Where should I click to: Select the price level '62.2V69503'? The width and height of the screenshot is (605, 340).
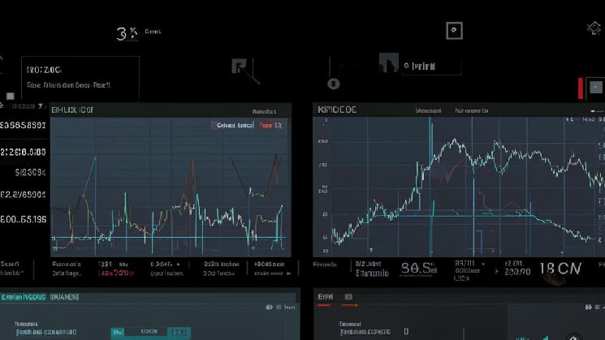pos(23,195)
